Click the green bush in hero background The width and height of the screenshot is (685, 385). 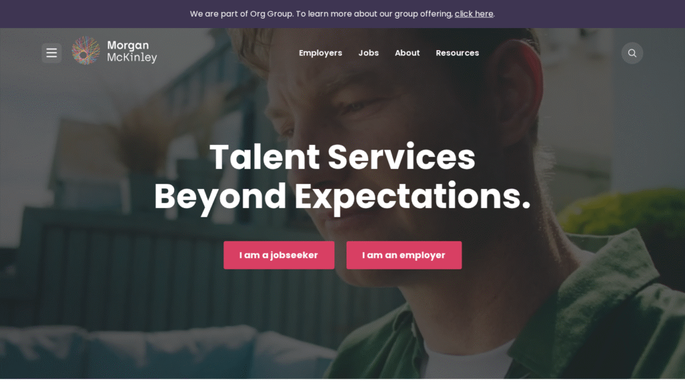625,214
